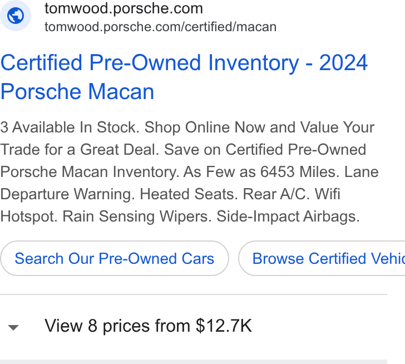
Task: Click the Side-Impact Airbags text
Action: click(288, 217)
